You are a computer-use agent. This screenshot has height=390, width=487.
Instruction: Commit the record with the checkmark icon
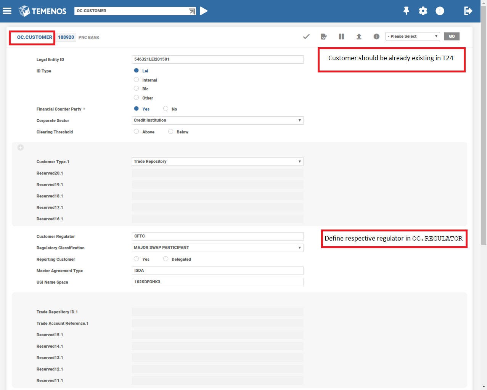306,37
